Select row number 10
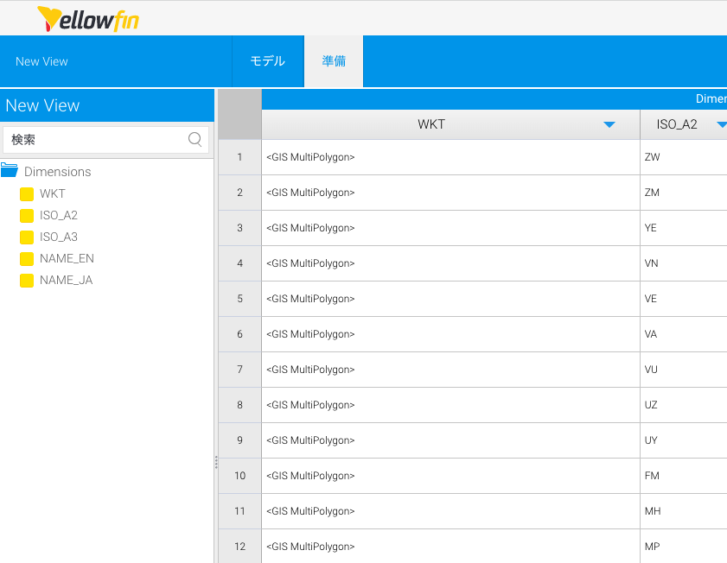Viewport: 727px width, 563px height. (x=239, y=476)
